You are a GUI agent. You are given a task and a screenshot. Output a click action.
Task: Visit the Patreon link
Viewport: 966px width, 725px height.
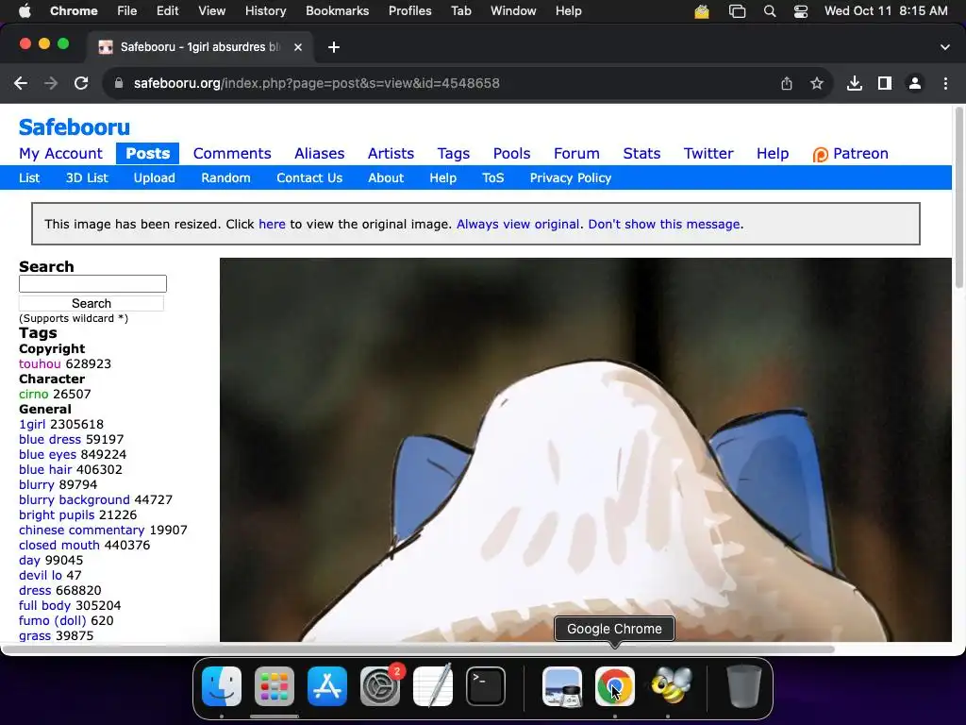point(850,154)
